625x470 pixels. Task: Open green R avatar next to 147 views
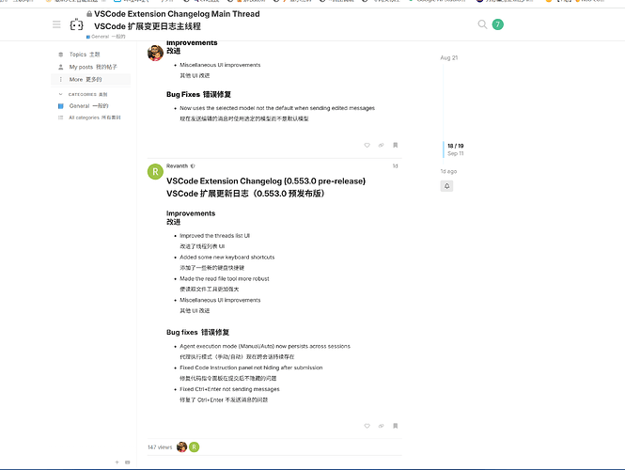(x=195, y=446)
